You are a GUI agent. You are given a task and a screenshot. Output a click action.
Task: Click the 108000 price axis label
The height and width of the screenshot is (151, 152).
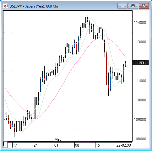tap(140, 139)
